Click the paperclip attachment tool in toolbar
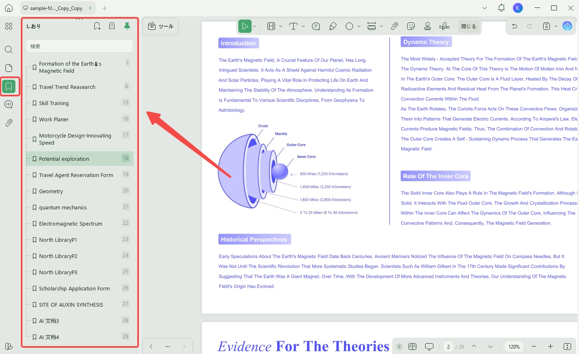The height and width of the screenshot is (354, 579). coord(394,26)
